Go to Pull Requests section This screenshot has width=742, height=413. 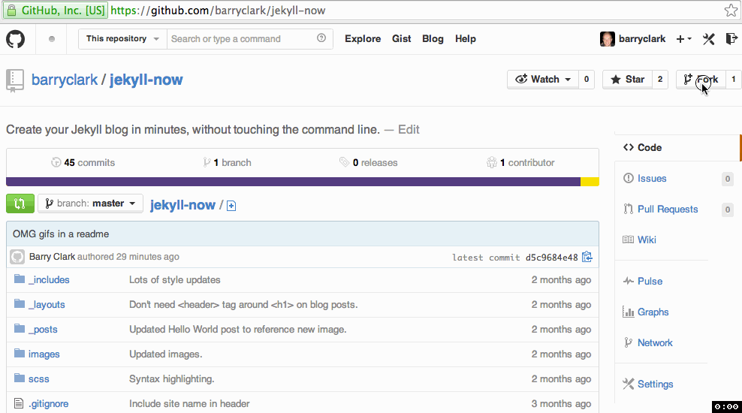coord(667,210)
